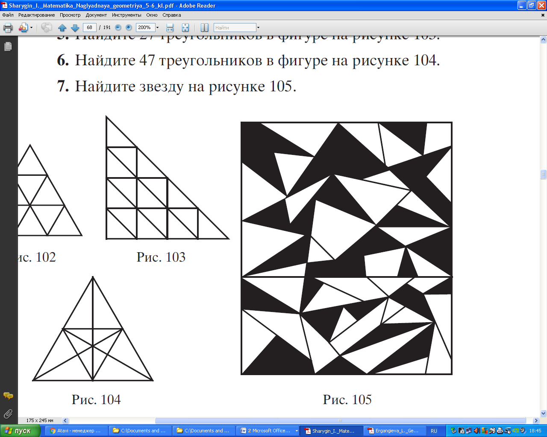Go to previous page with up arrow
Viewport: 547px width, 437px height.
[x=62, y=28]
